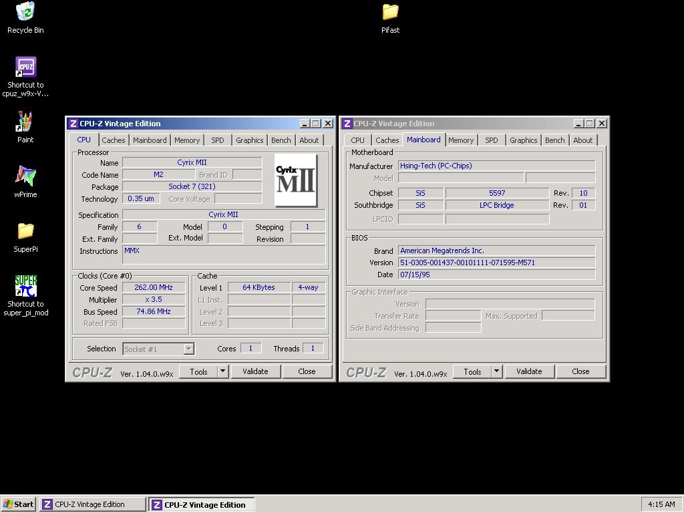Click the Instructions field showing MMX
This screenshot has width=684, height=513.
(224, 254)
